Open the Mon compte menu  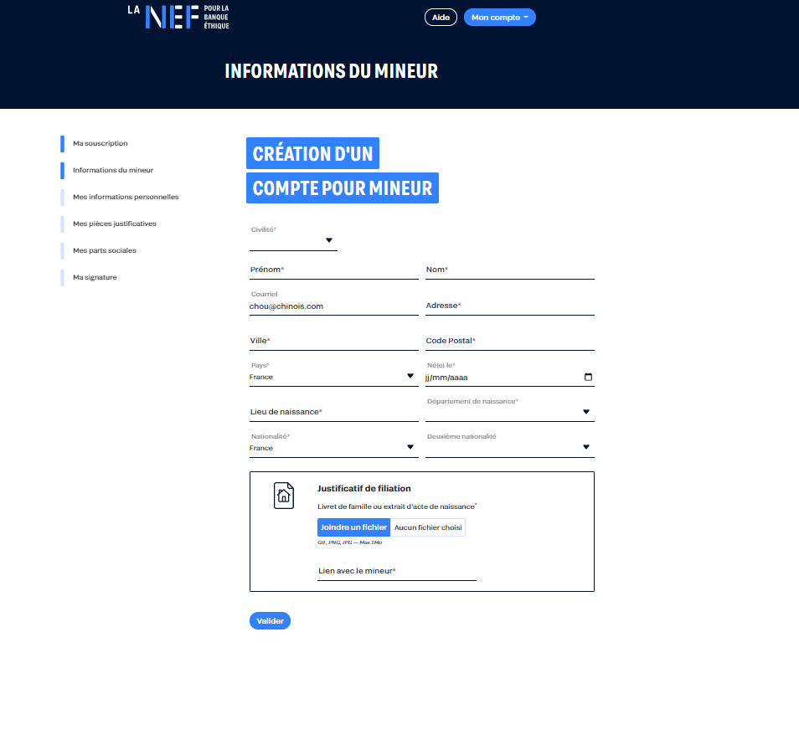[x=500, y=18]
